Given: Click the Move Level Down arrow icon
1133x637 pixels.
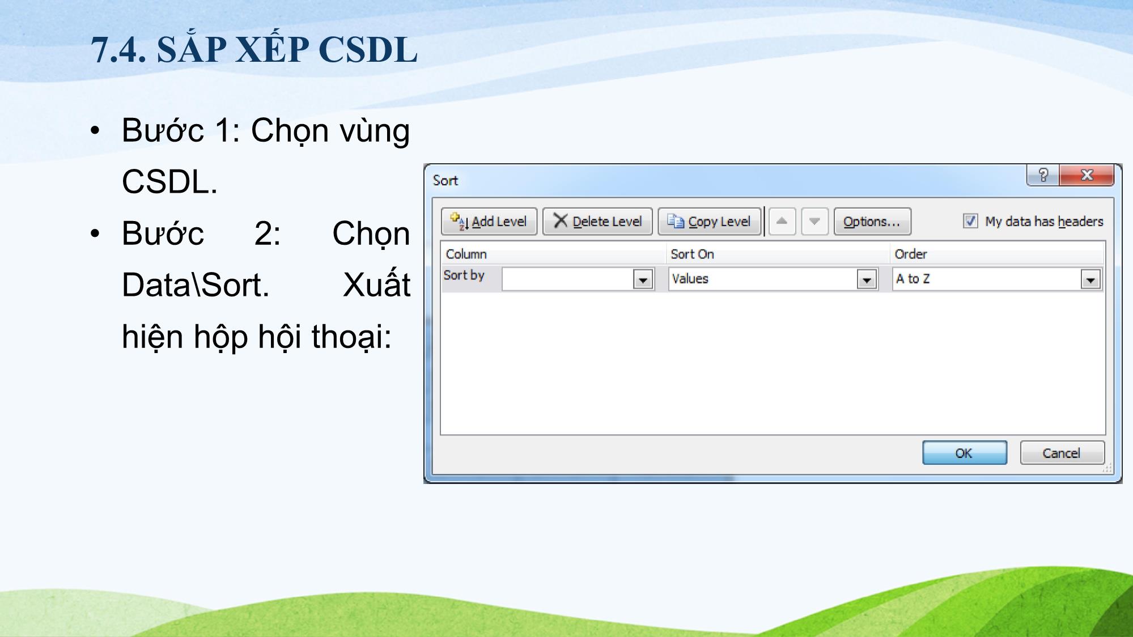Looking at the screenshot, I should coord(814,222).
